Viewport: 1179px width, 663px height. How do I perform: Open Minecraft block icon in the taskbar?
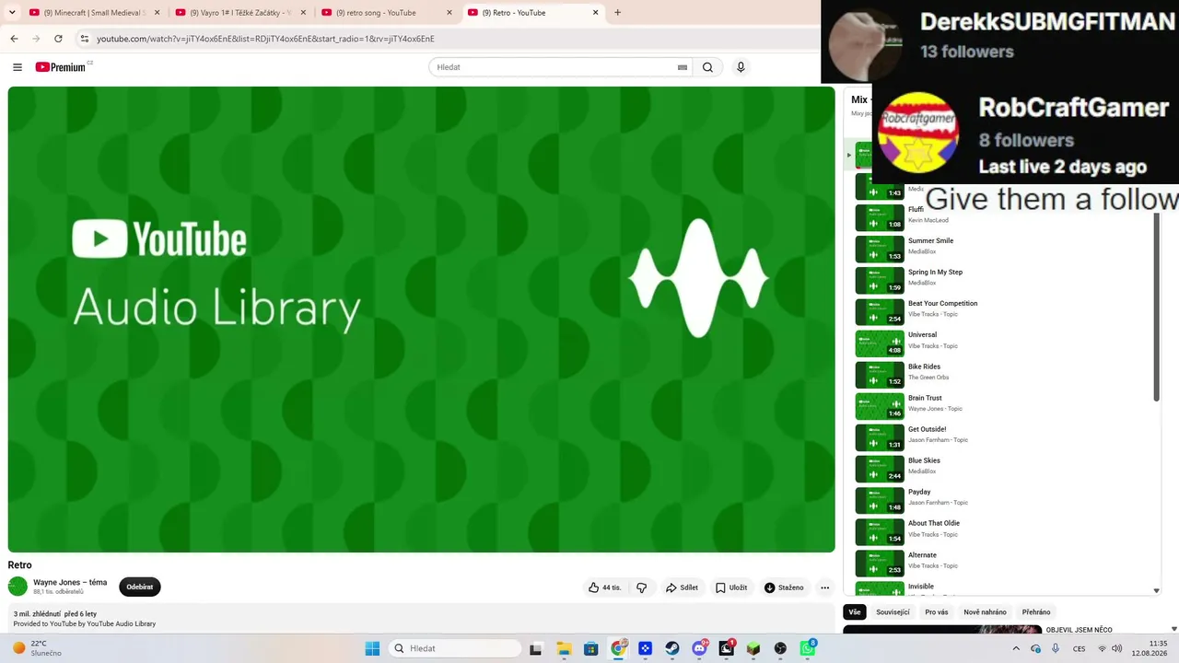(x=753, y=648)
